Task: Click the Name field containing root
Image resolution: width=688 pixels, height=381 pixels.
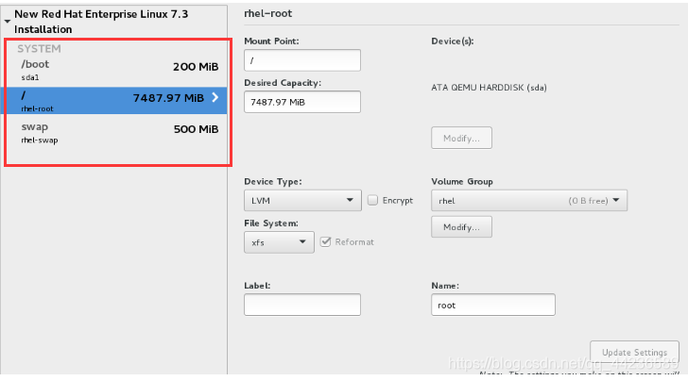Action: 493,305
